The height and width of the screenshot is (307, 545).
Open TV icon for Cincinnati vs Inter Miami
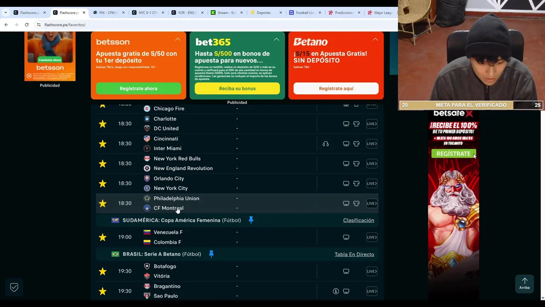click(x=346, y=144)
